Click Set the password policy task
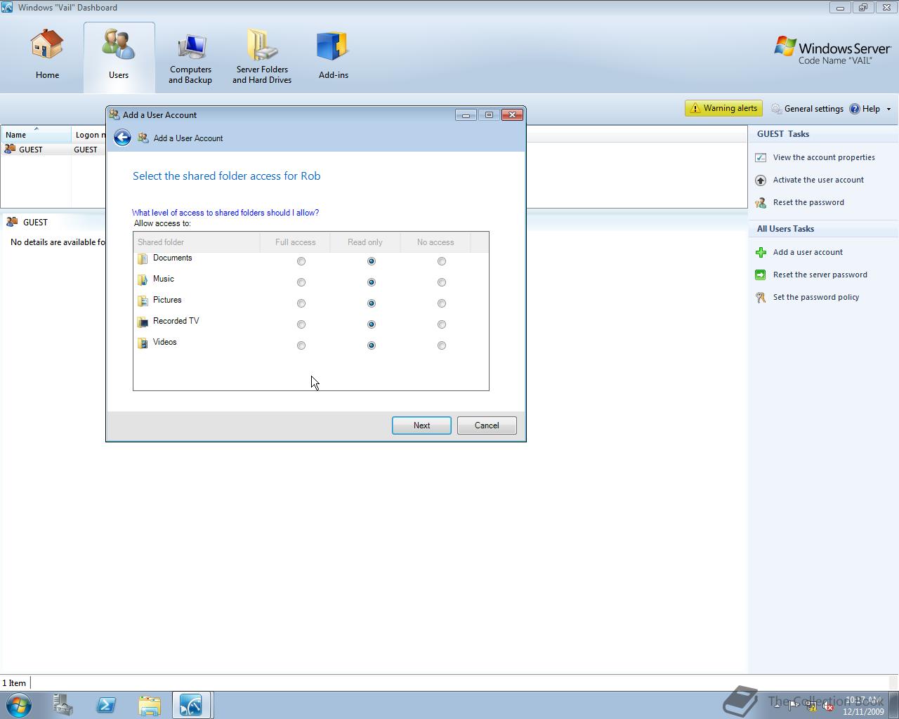Screen dimensions: 899x719 (816, 297)
